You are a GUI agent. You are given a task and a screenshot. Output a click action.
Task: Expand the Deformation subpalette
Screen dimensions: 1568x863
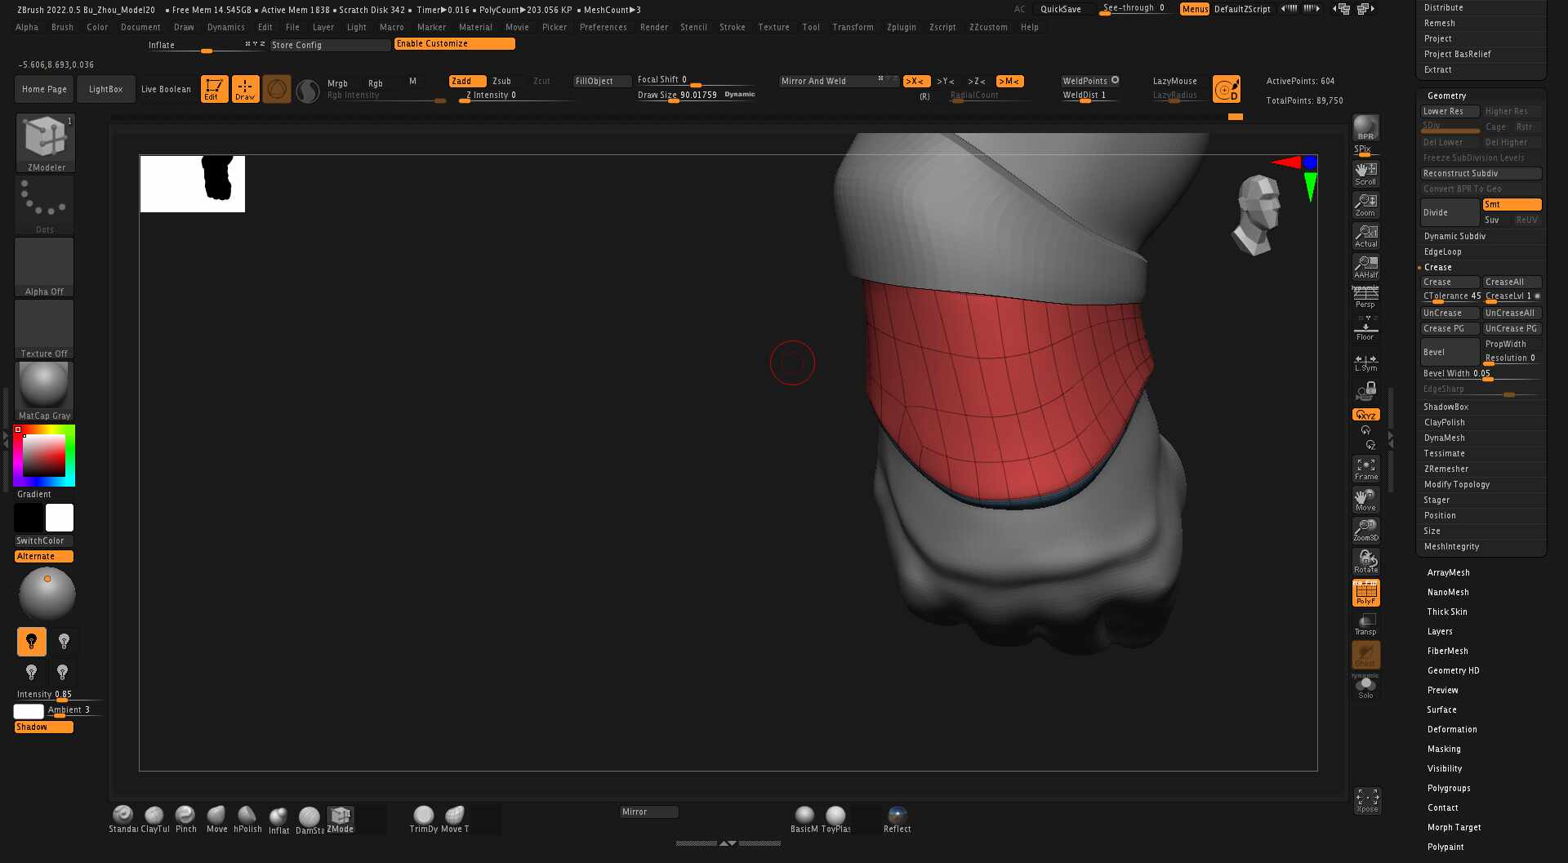coord(1452,729)
